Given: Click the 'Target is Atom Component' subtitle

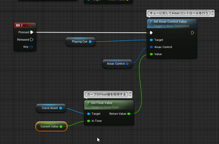Looking at the screenshot, I should coord(171,26).
